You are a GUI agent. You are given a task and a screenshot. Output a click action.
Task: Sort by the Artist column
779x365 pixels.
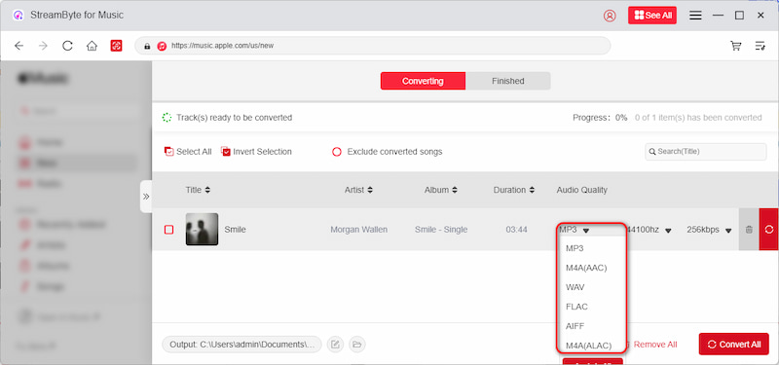[358, 190]
